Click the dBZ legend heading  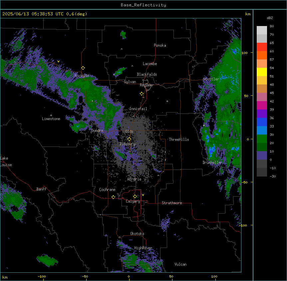tap(270, 18)
